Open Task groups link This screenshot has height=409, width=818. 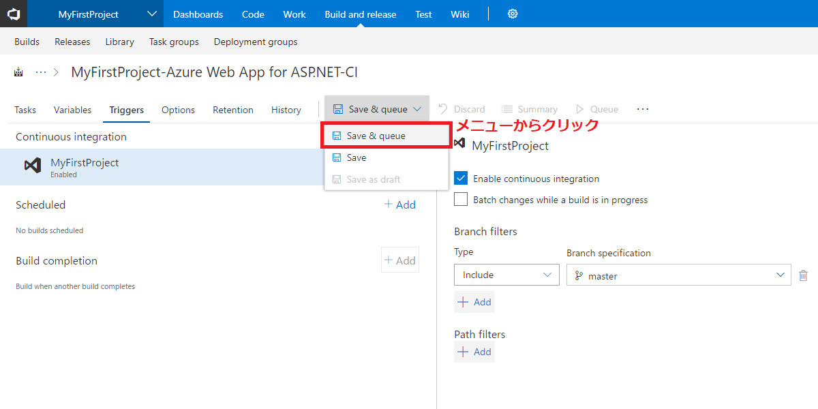pos(174,42)
